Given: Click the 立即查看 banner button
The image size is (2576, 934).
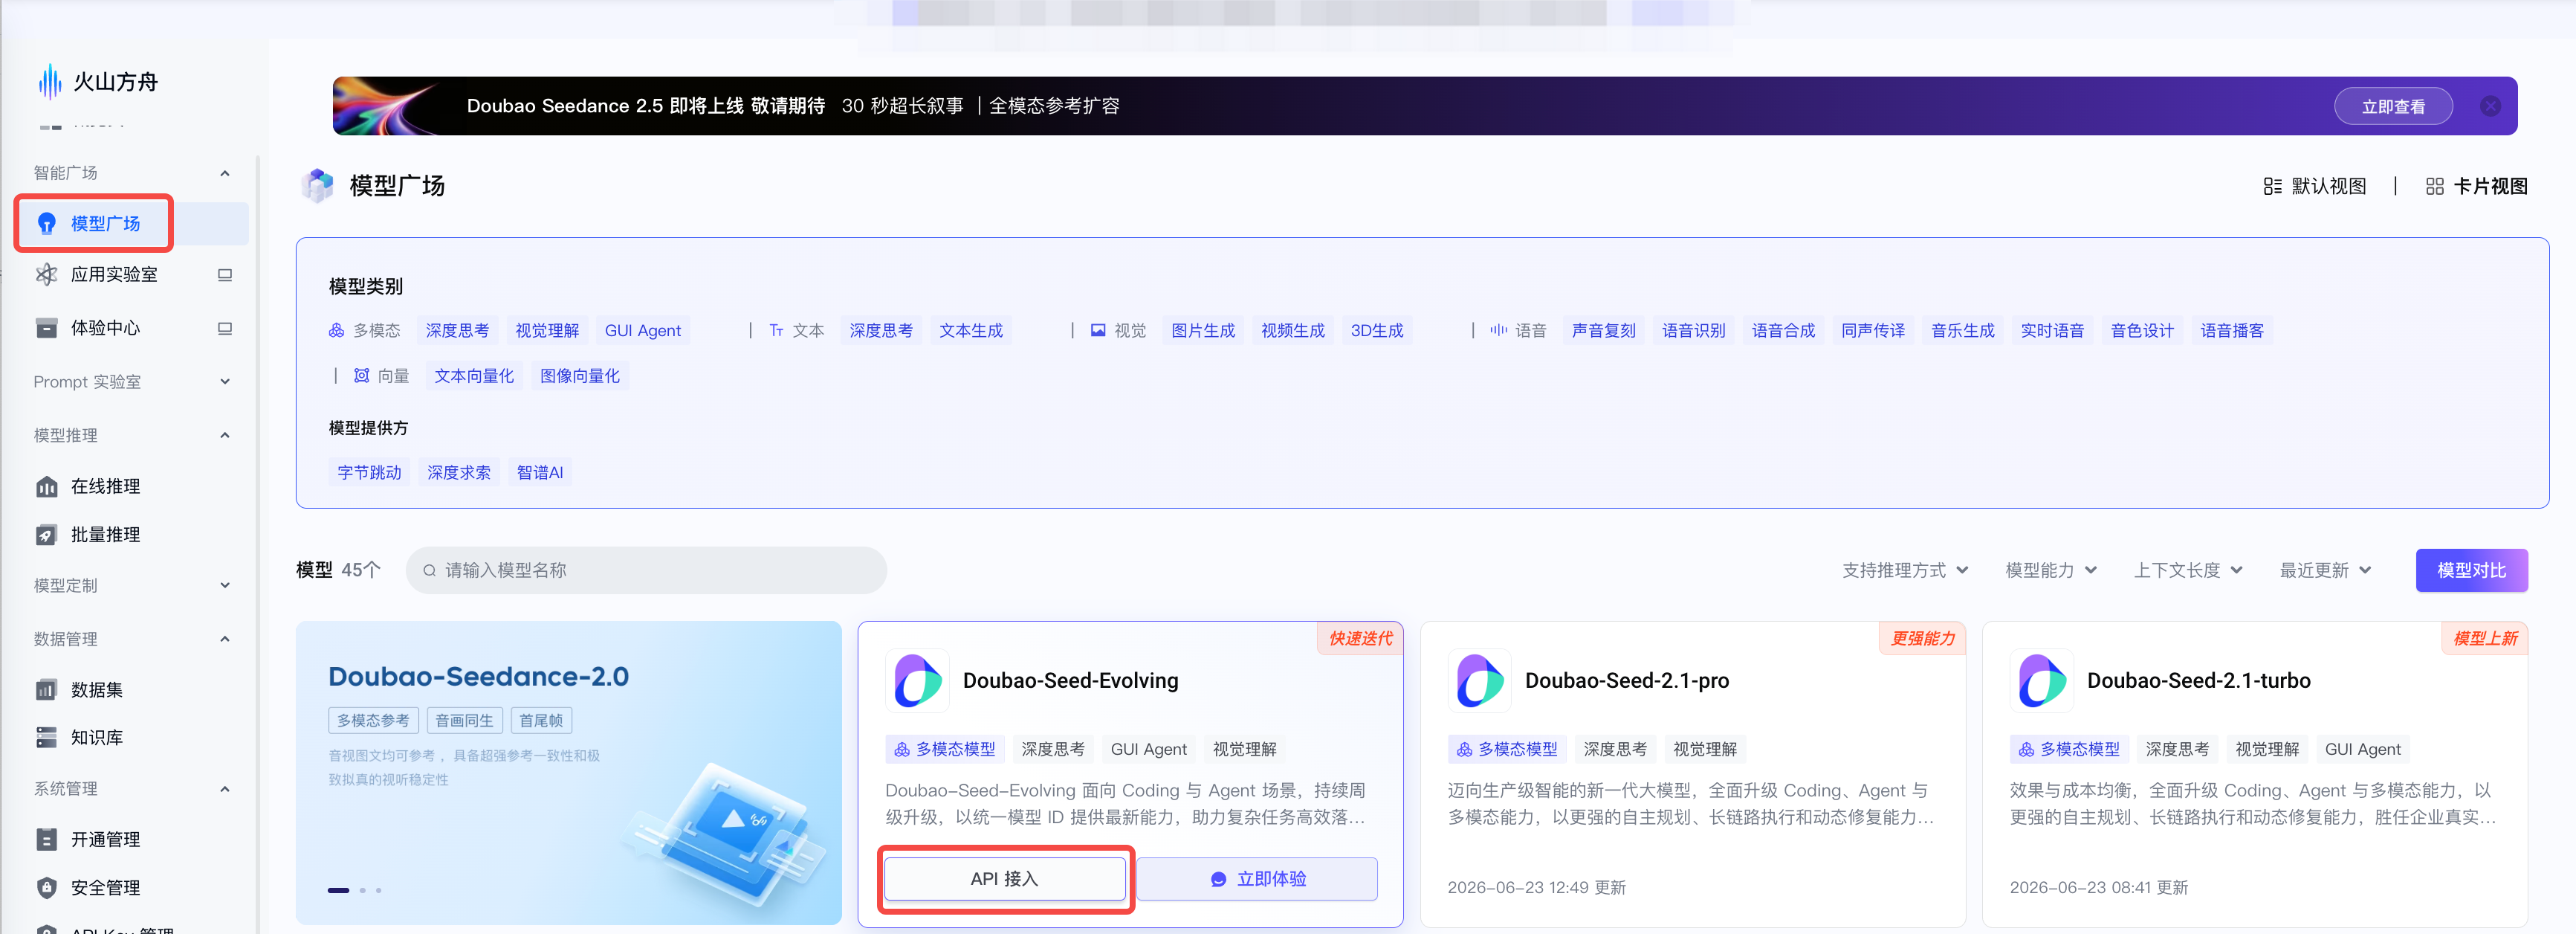Looking at the screenshot, I should coord(2393,106).
